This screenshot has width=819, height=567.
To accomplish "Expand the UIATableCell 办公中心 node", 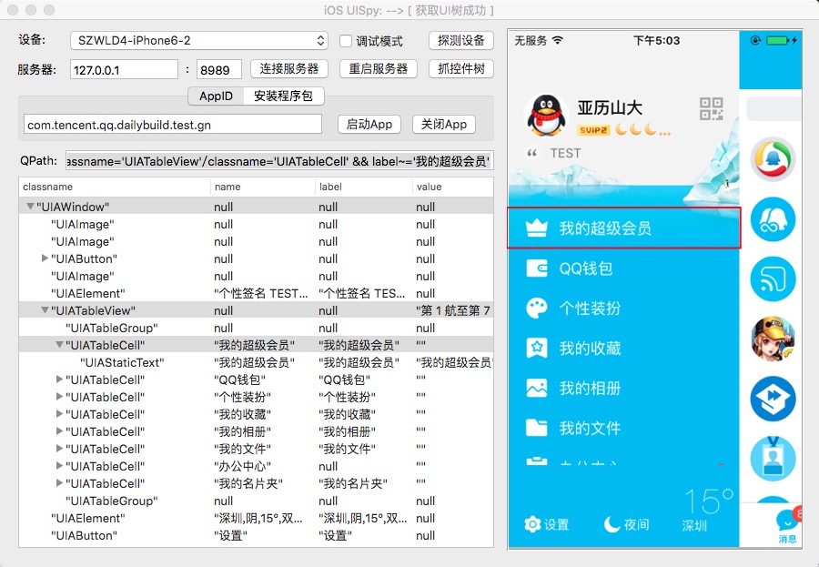I will (x=59, y=466).
